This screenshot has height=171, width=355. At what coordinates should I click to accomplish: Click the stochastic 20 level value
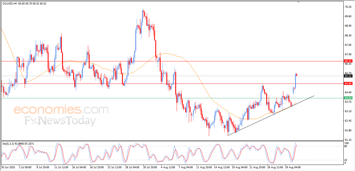[346, 160]
